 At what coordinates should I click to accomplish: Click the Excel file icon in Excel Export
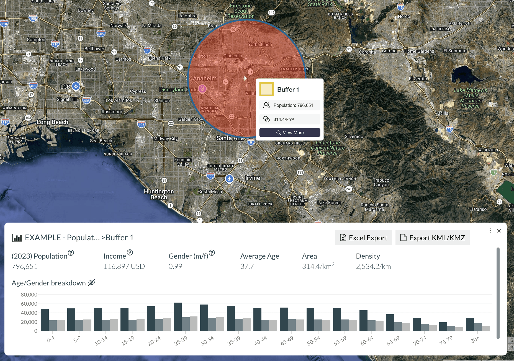pyautogui.click(x=343, y=238)
